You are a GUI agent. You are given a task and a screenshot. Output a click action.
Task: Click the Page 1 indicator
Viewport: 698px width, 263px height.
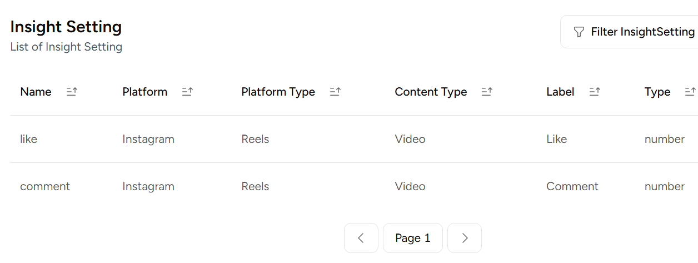point(413,238)
